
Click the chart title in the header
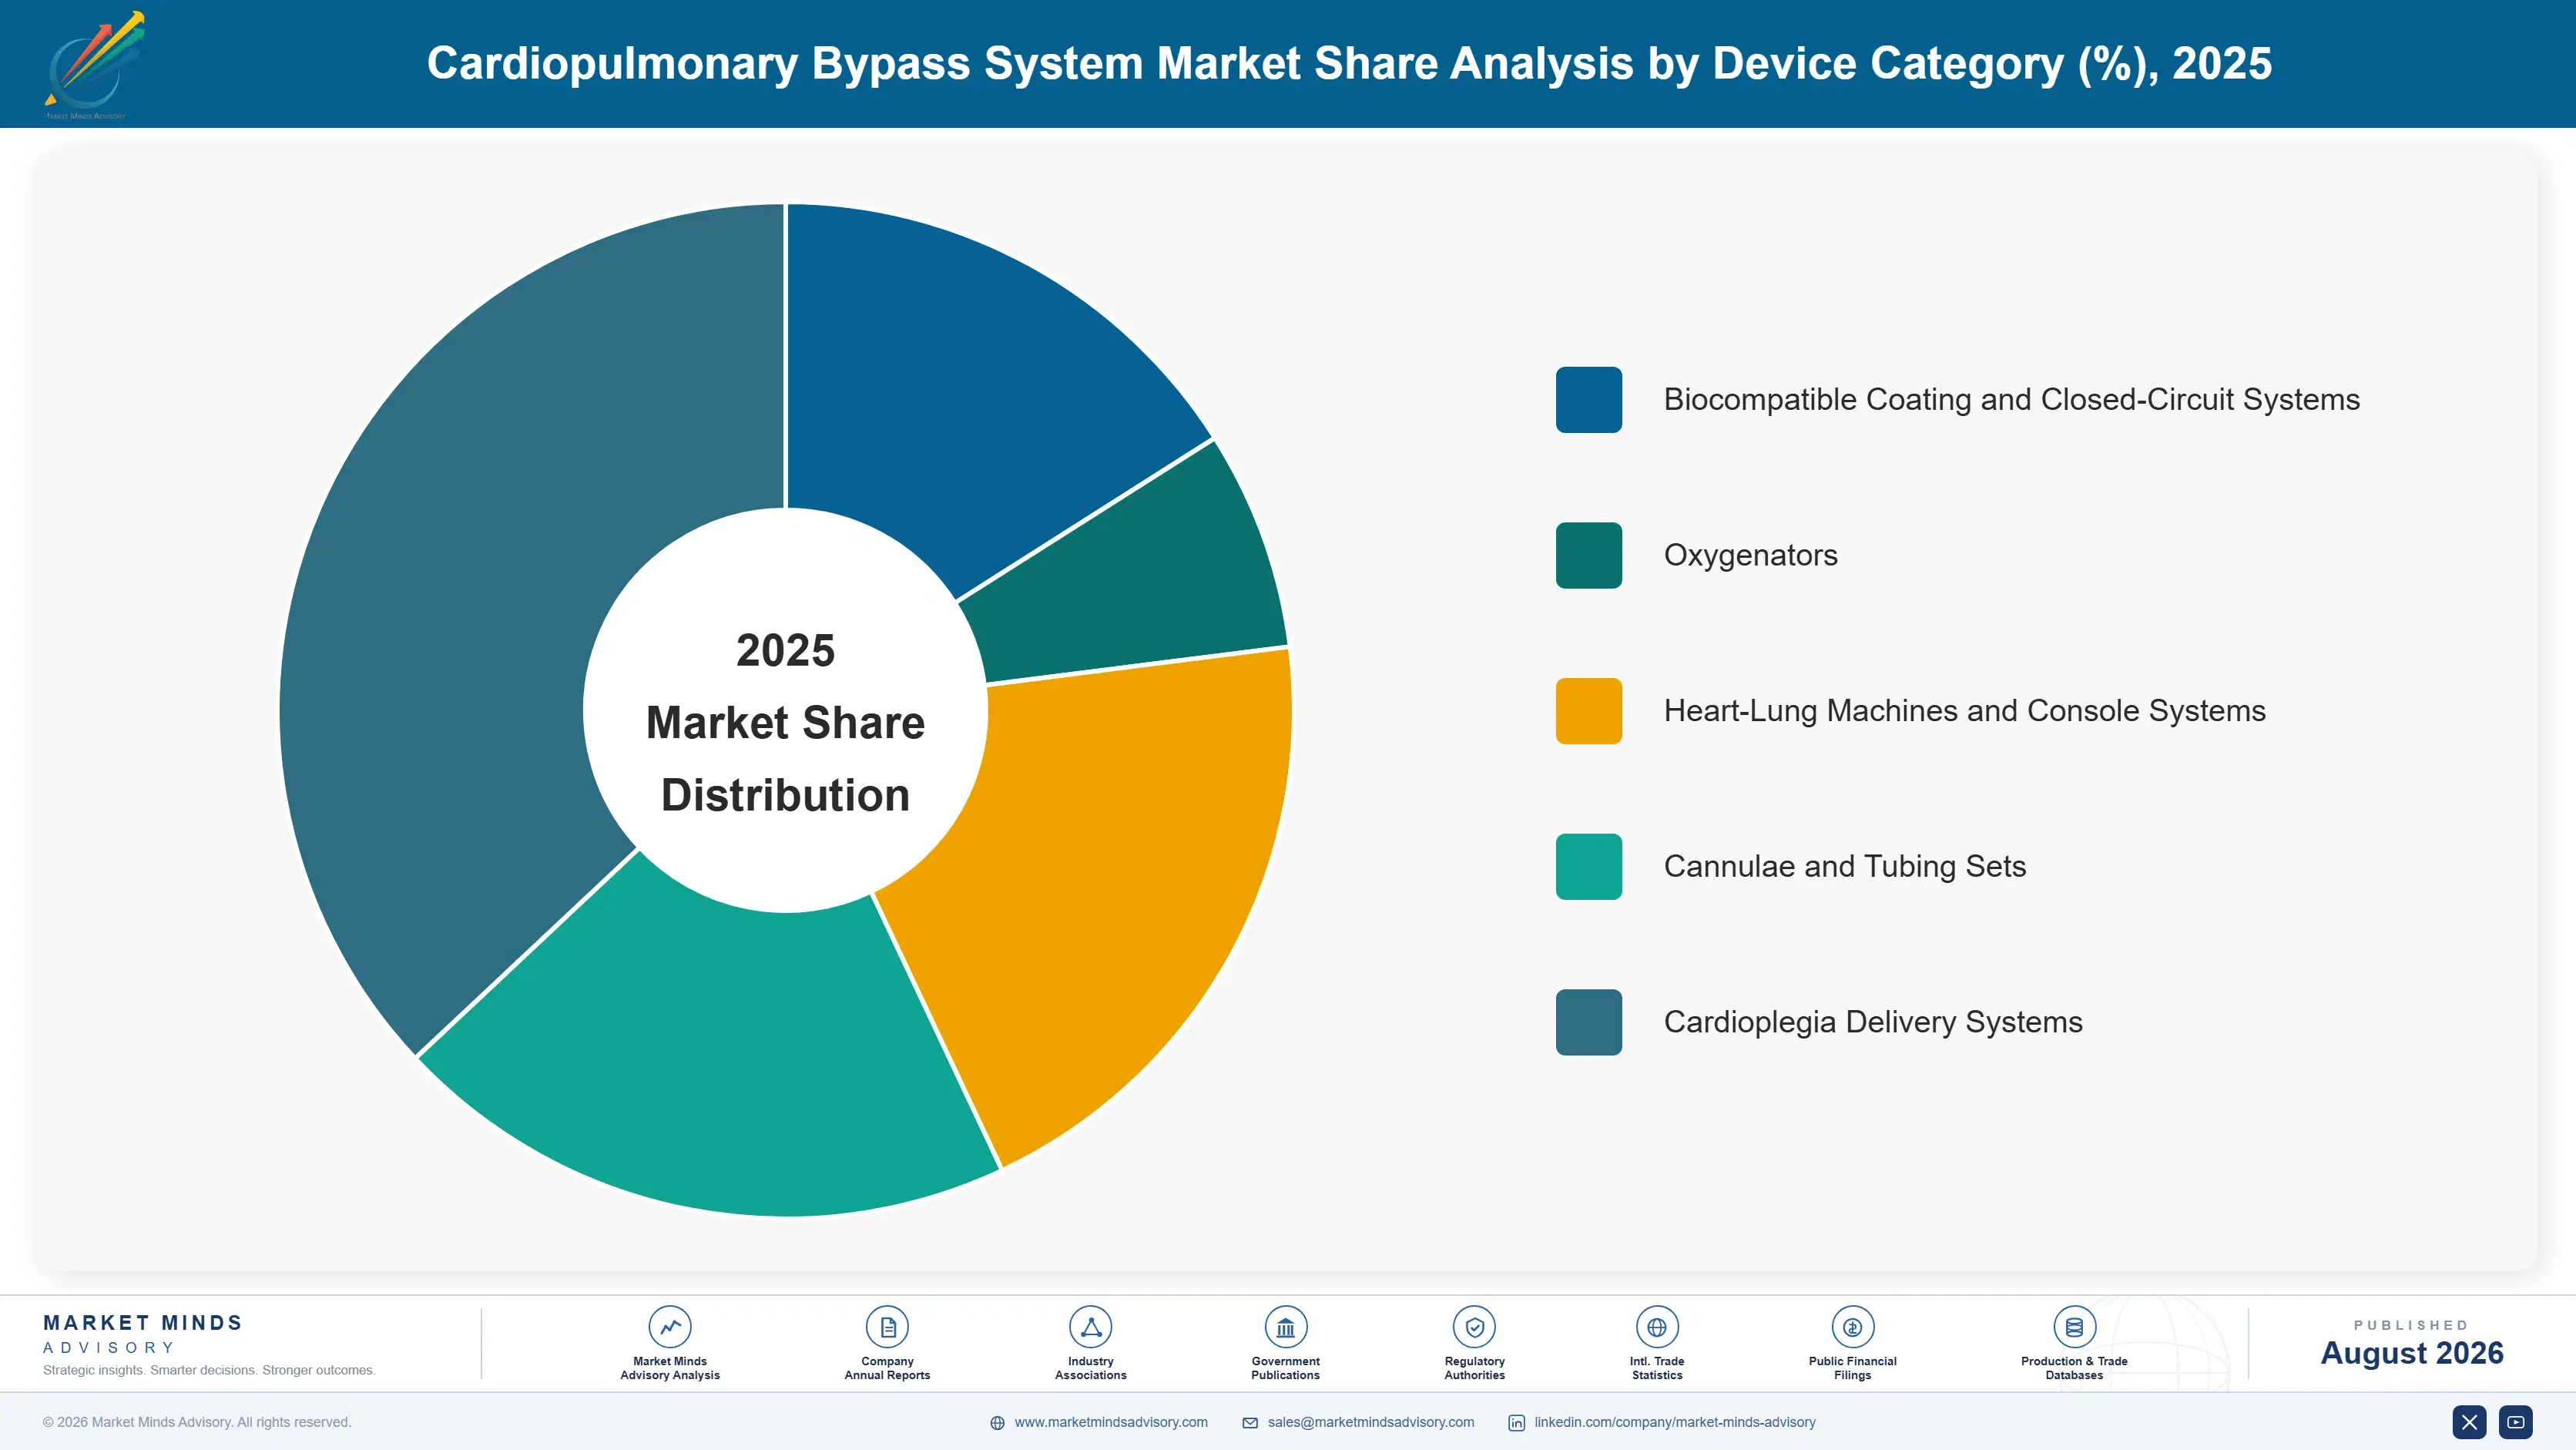pos(1348,63)
